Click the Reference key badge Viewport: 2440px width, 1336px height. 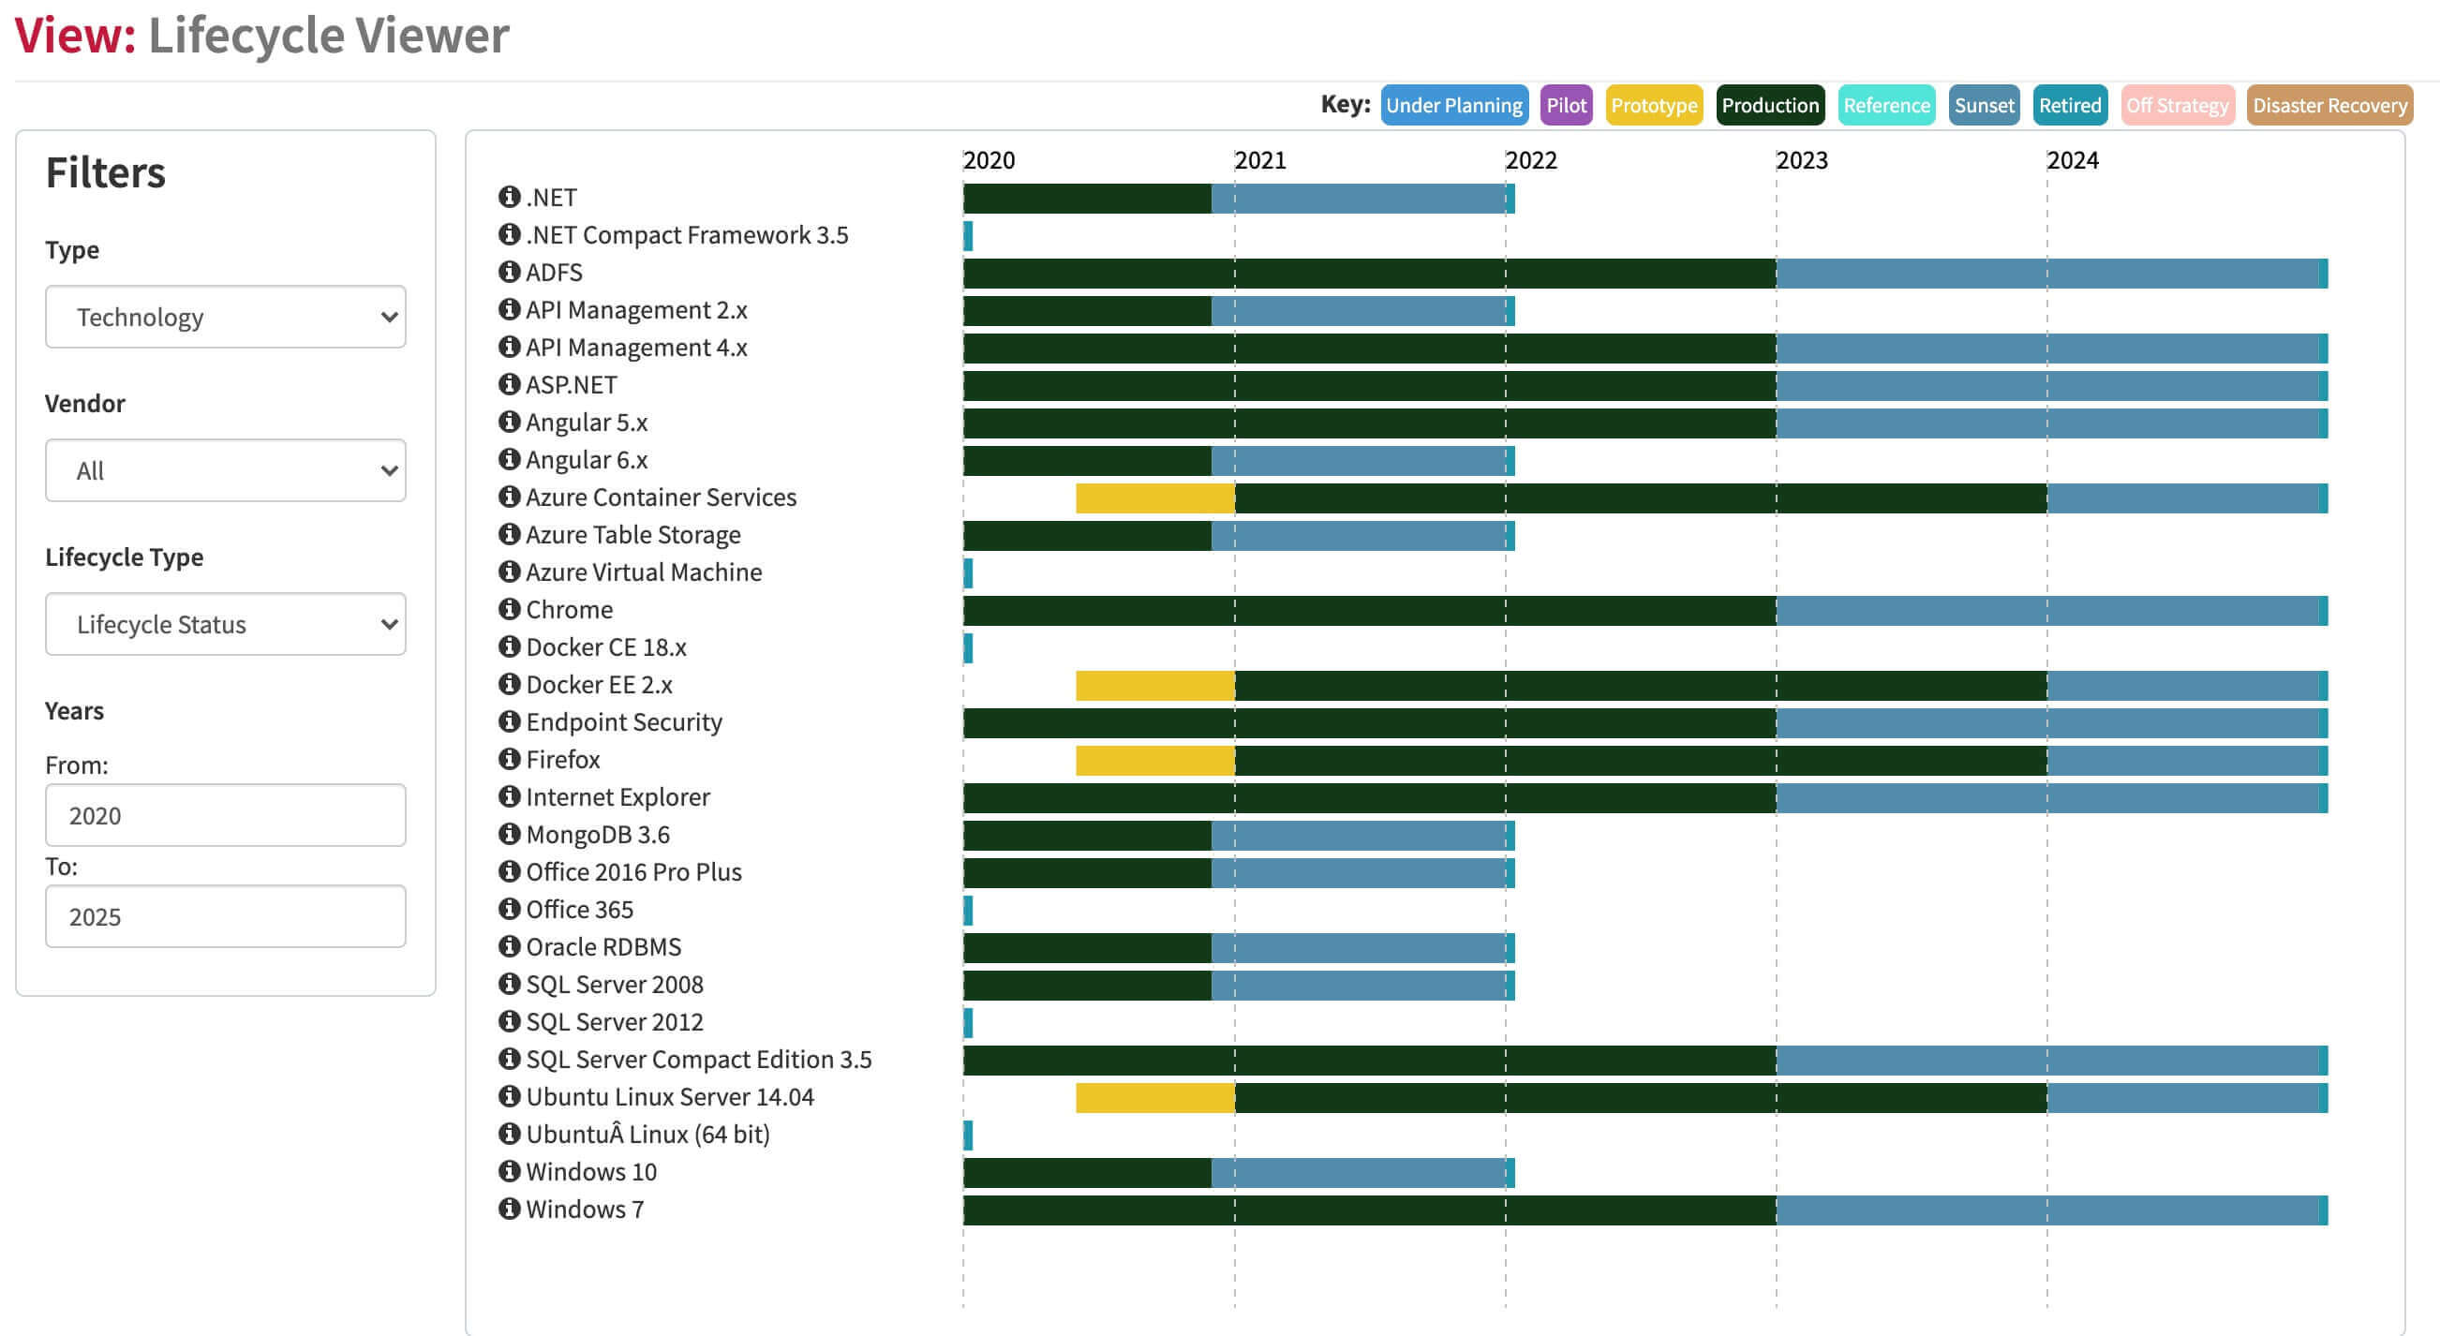click(x=1887, y=105)
